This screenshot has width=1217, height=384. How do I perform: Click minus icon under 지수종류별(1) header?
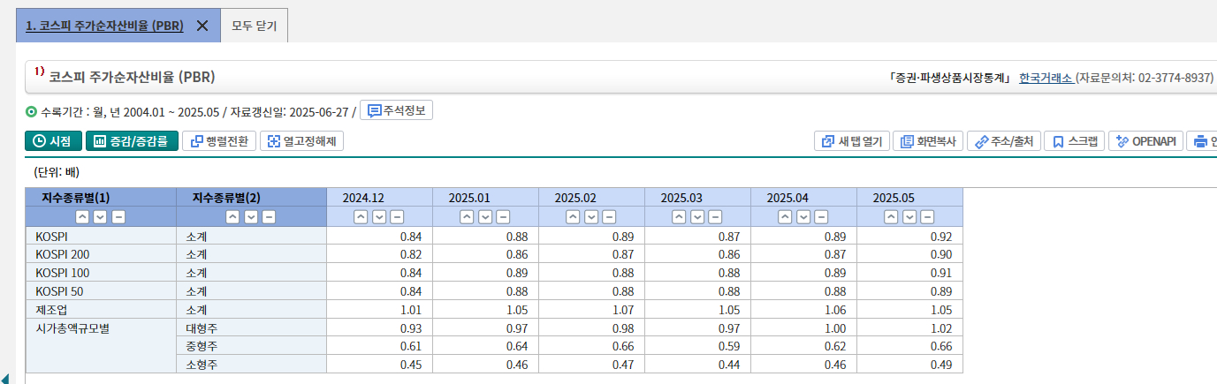point(118,217)
